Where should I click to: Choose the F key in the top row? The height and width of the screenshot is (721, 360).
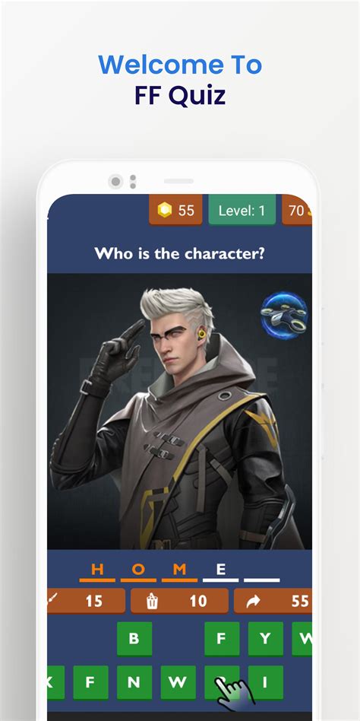click(x=222, y=639)
